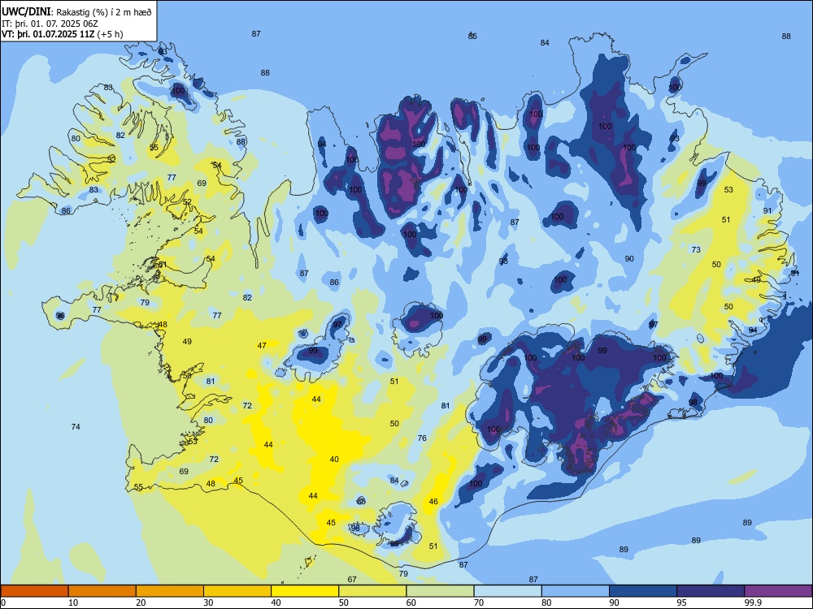Screen dimensions: 813x609
Task: Select the bright yellow 40–50 legend swatch
Action: 305,591
